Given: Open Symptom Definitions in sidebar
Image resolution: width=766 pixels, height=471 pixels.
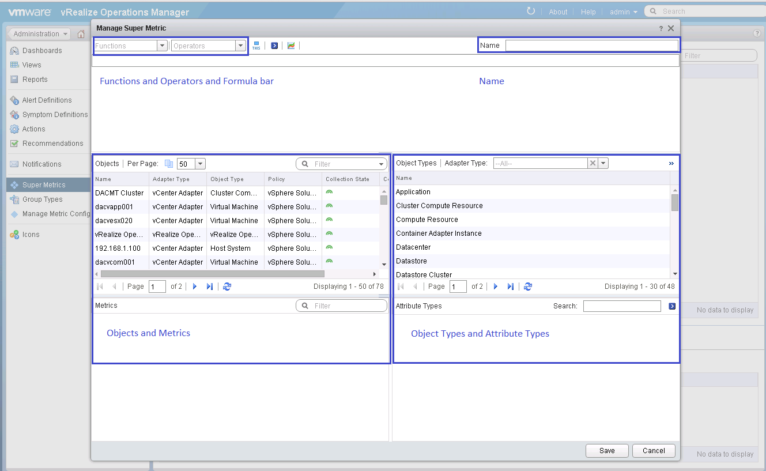Looking at the screenshot, I should coord(55,115).
